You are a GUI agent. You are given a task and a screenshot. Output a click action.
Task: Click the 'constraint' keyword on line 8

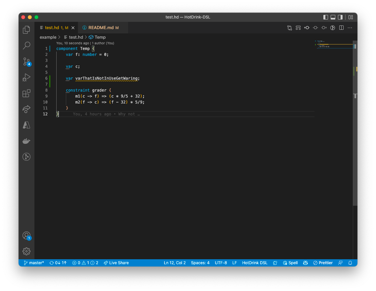pyautogui.click(x=78, y=90)
